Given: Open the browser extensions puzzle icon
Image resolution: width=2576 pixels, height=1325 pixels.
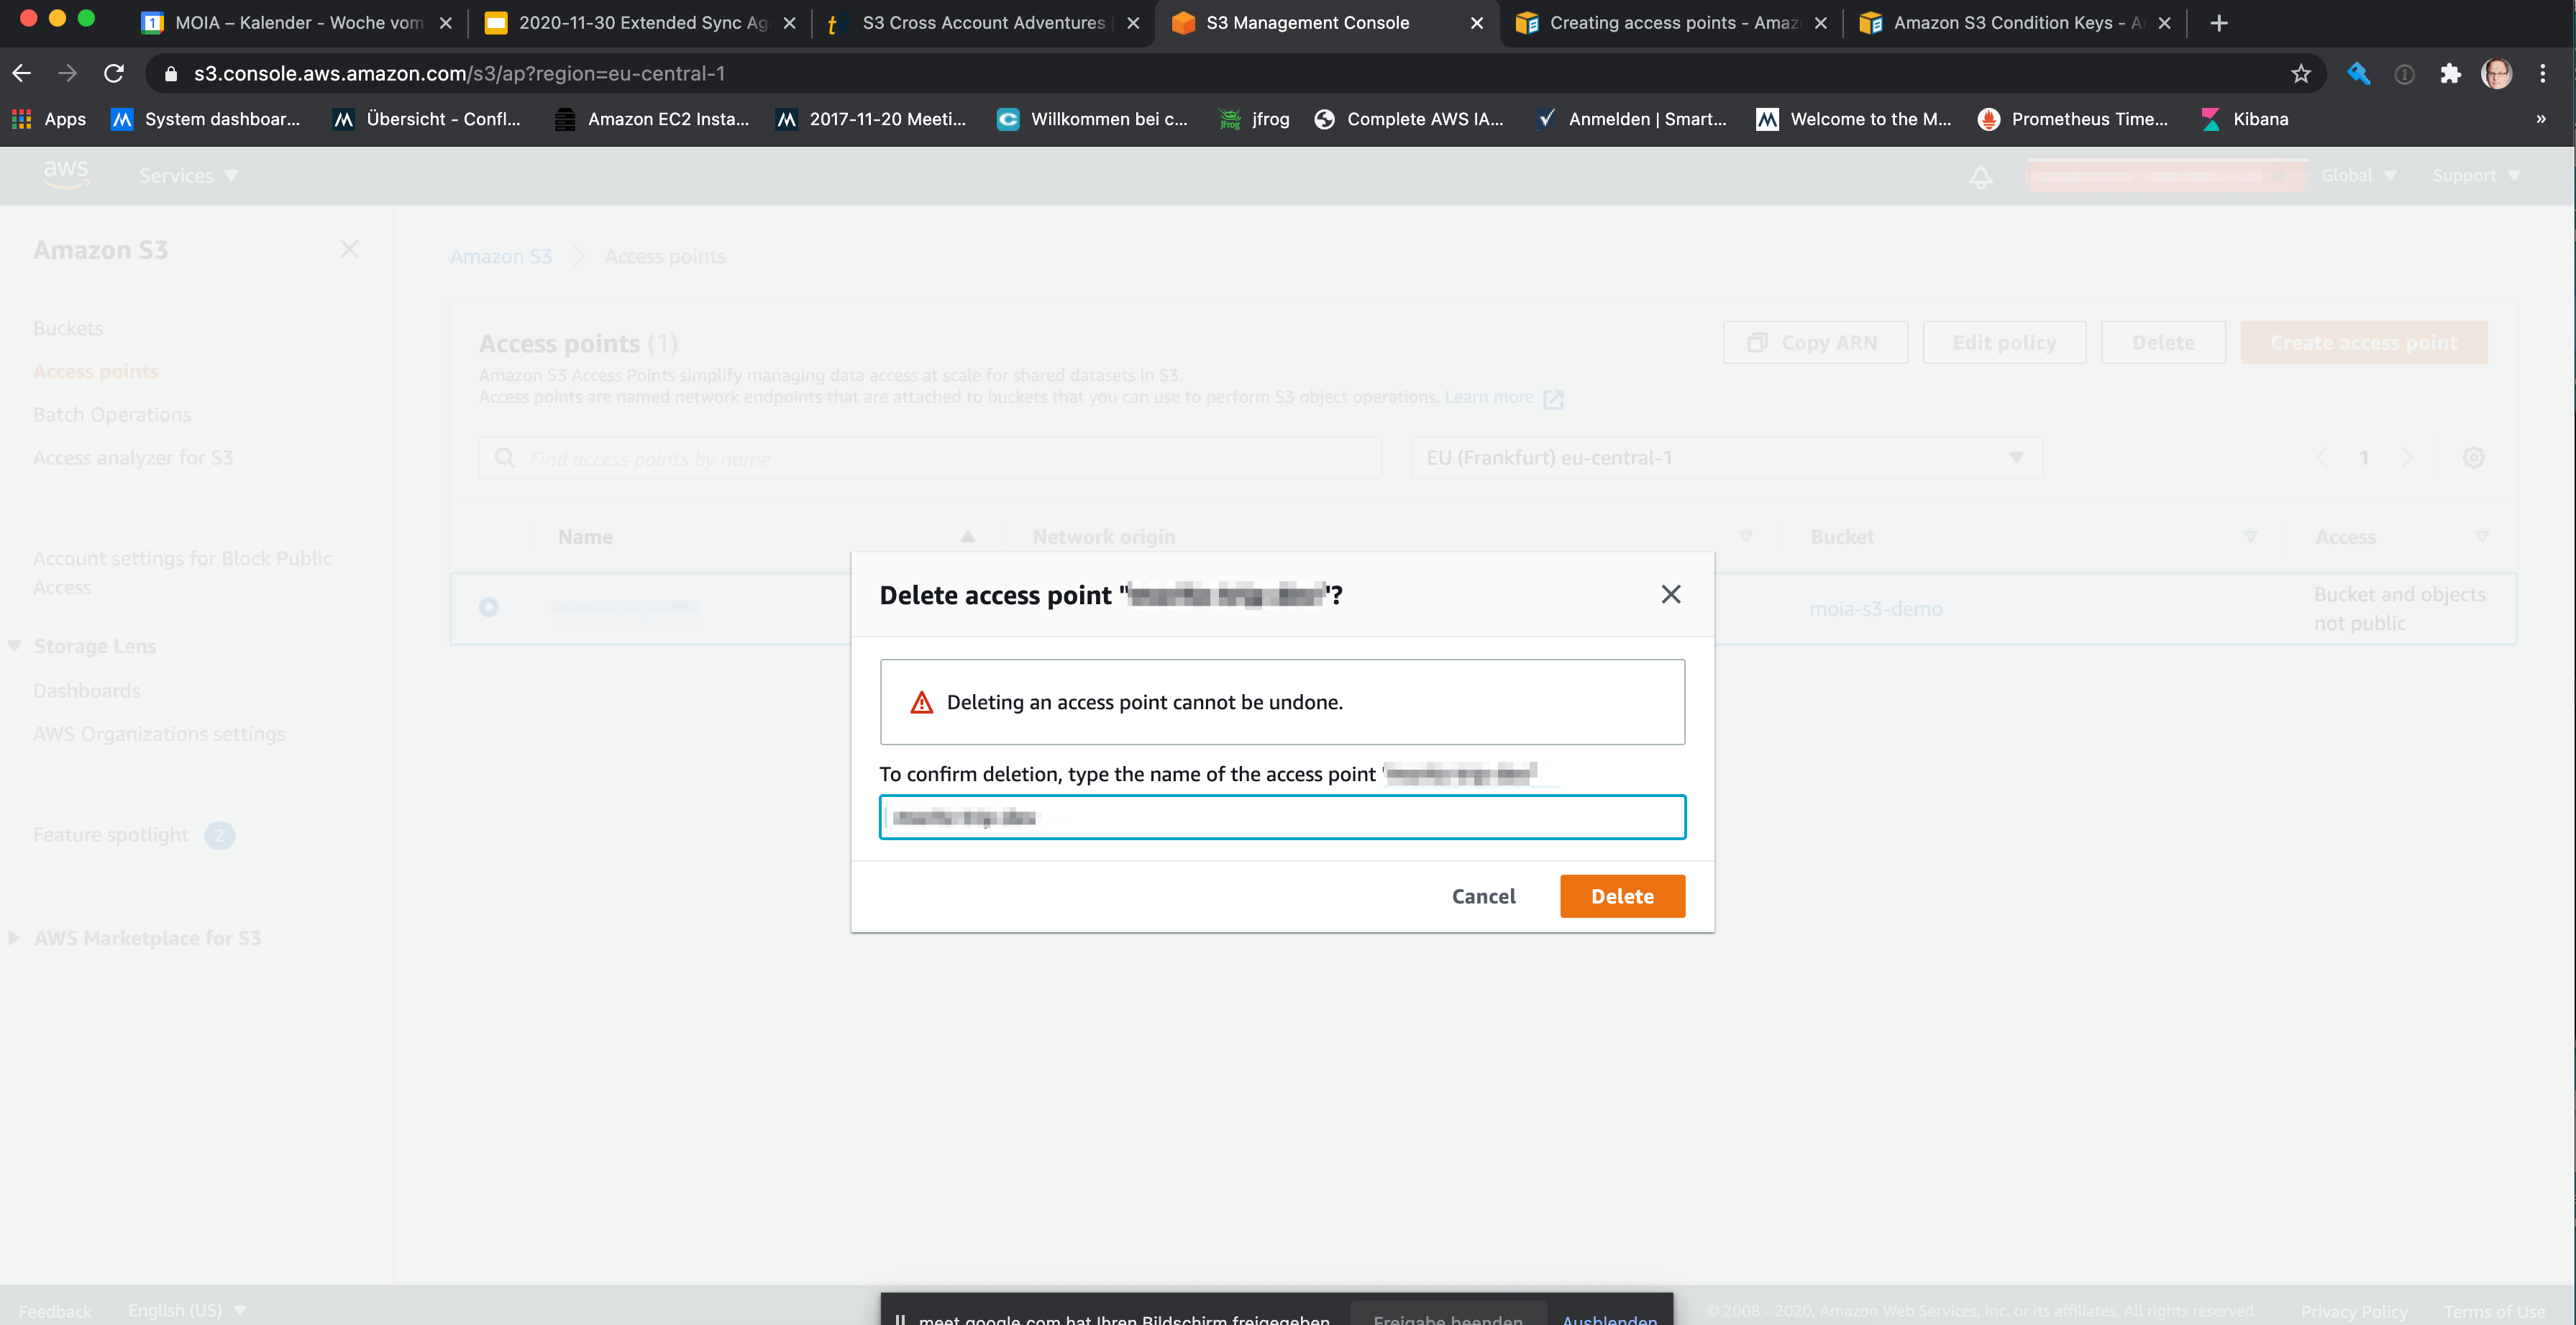Looking at the screenshot, I should click(2450, 73).
